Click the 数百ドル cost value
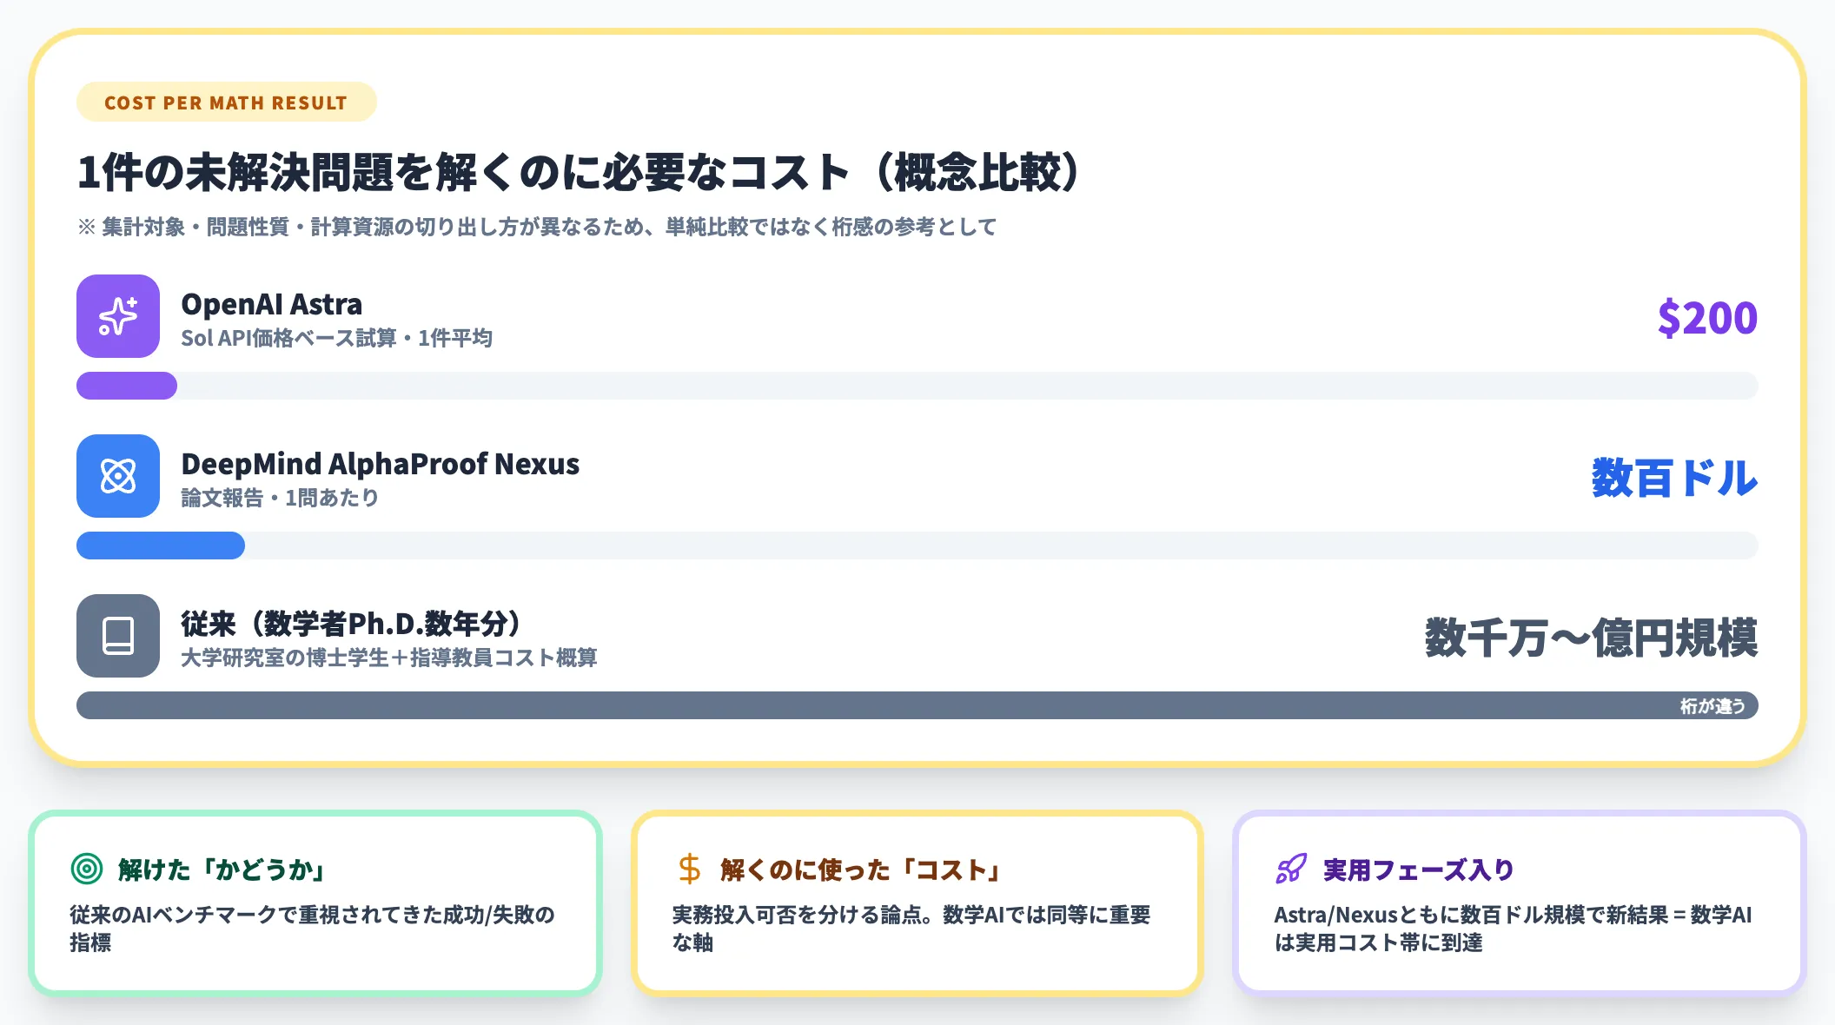1835x1025 pixels. [x=1674, y=478]
